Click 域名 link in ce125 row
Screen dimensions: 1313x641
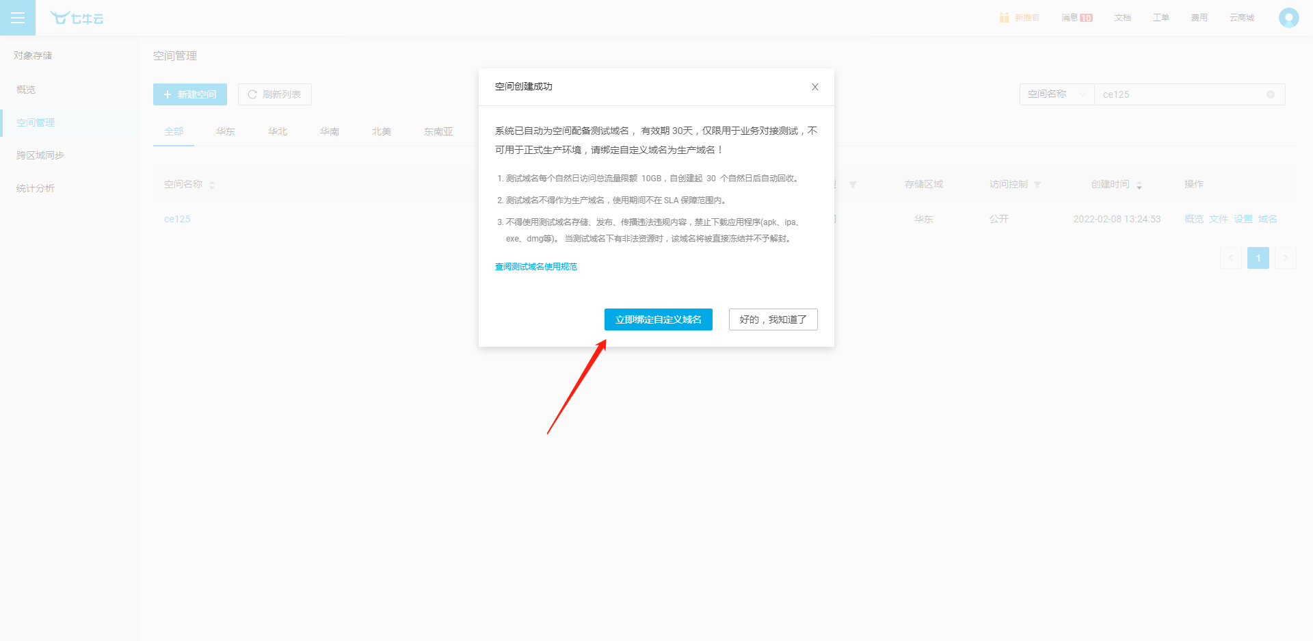pyautogui.click(x=1268, y=219)
